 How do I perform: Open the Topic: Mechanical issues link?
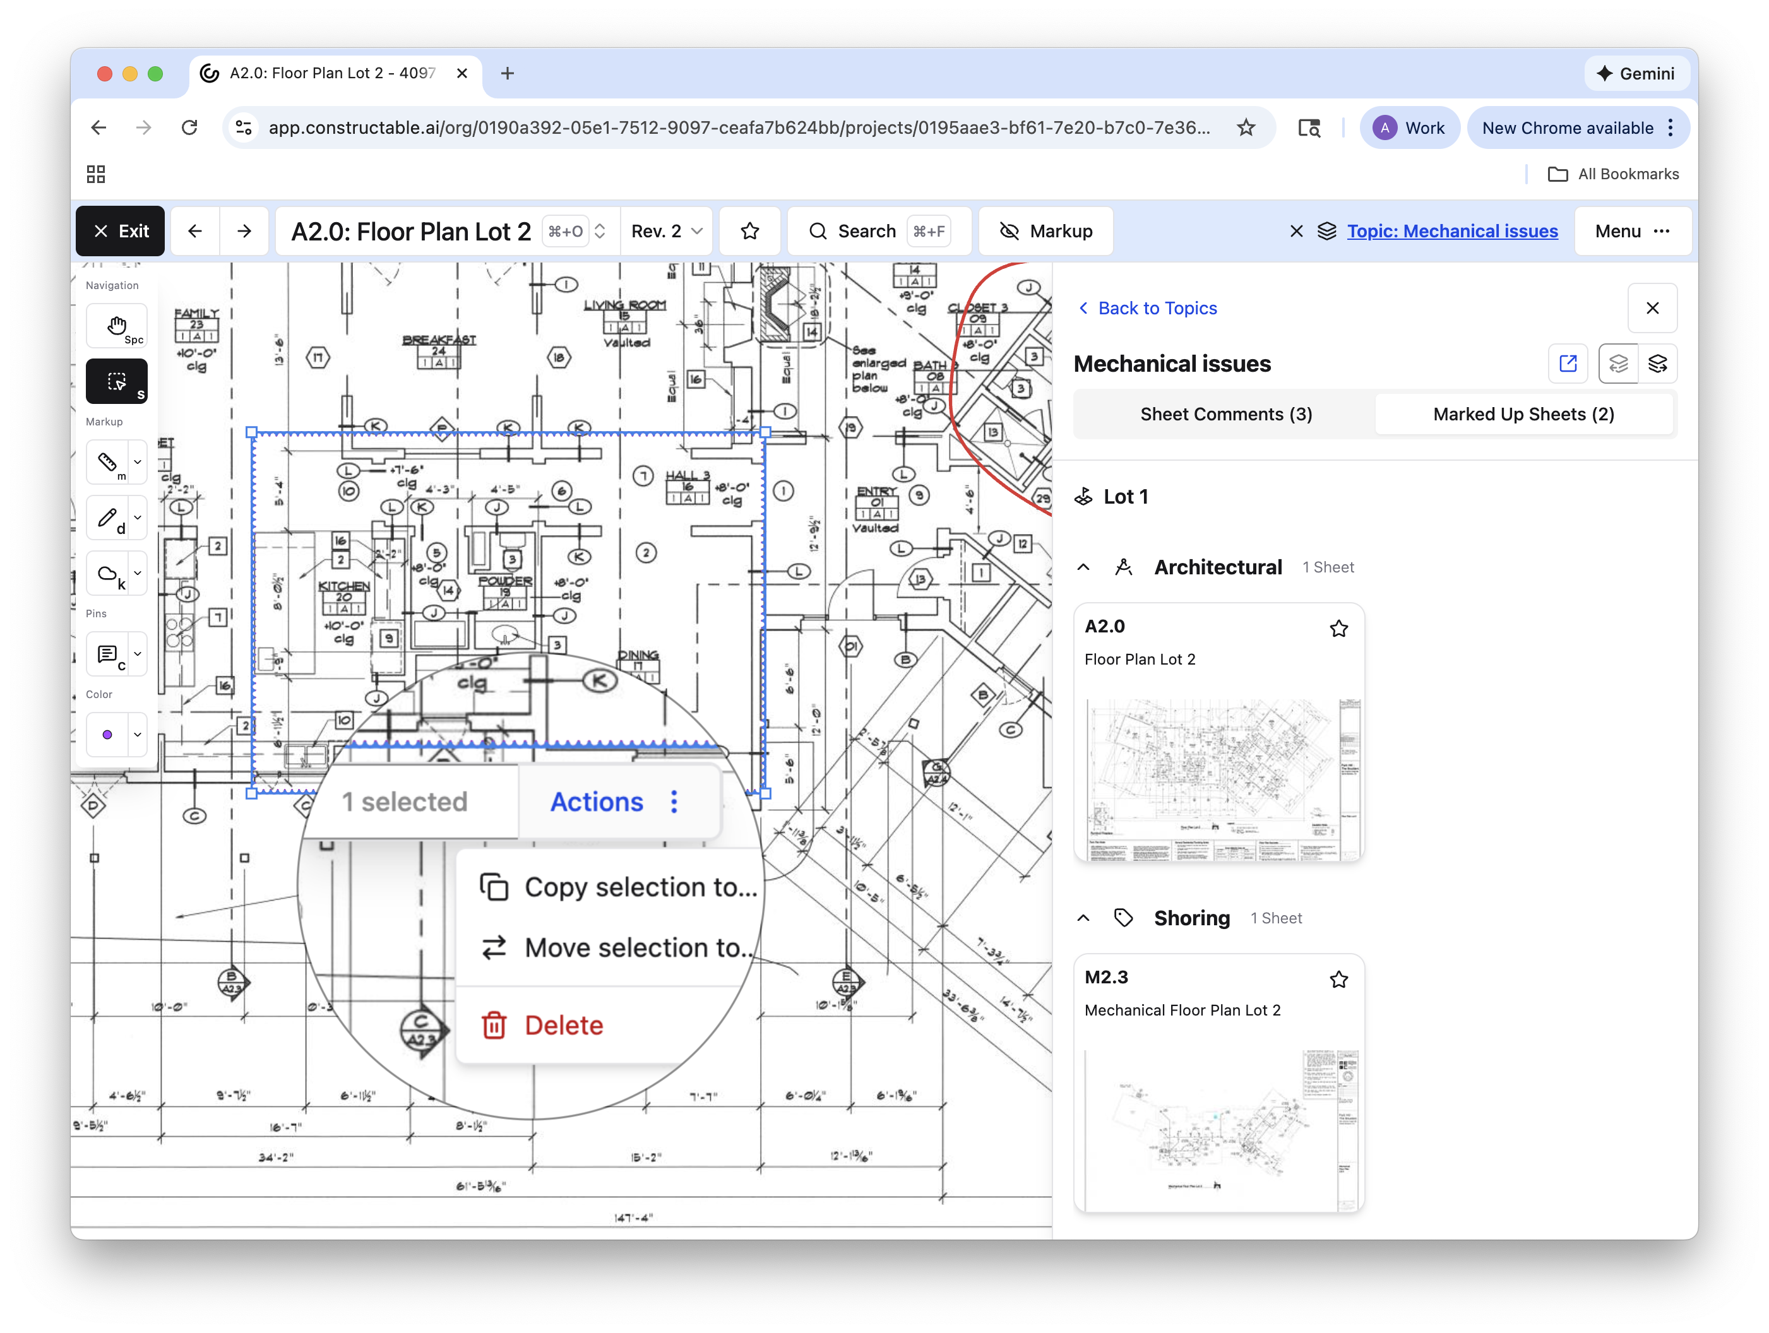1451,231
